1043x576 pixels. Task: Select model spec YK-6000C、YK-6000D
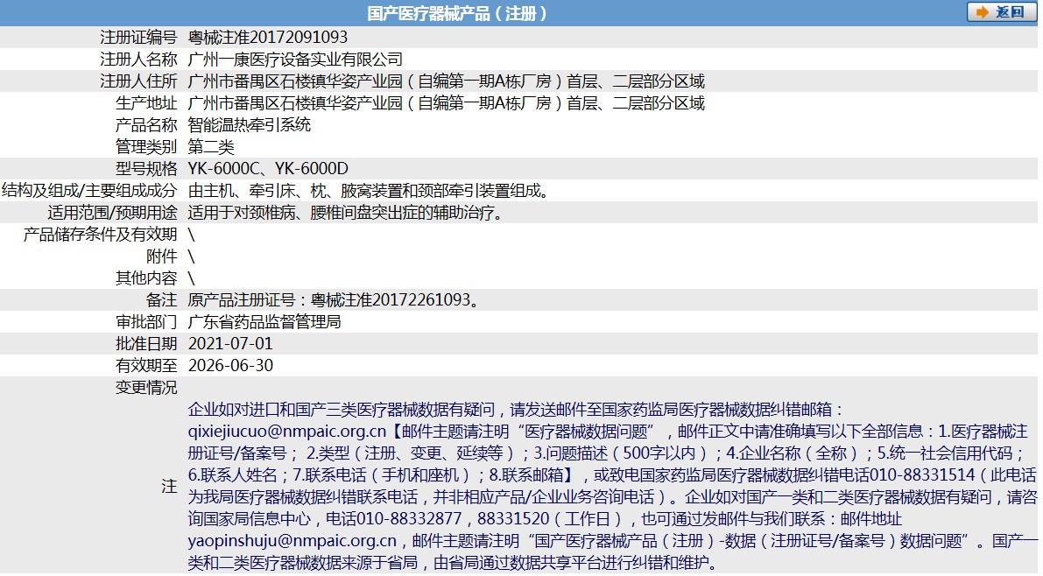click(x=268, y=169)
